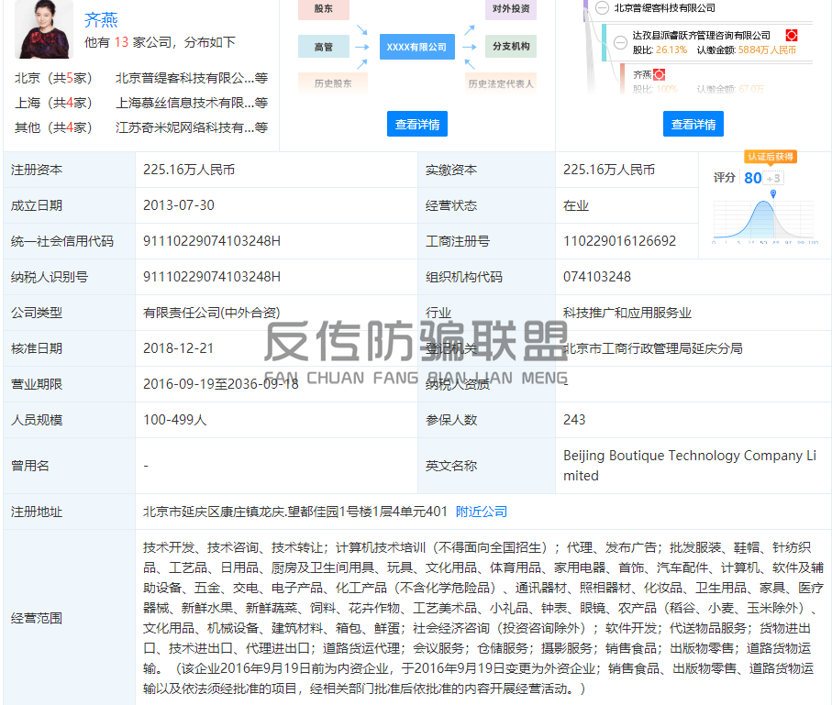This screenshot has width=832, height=705.
Task: Open the 齐燕 name link
Action: [101, 19]
